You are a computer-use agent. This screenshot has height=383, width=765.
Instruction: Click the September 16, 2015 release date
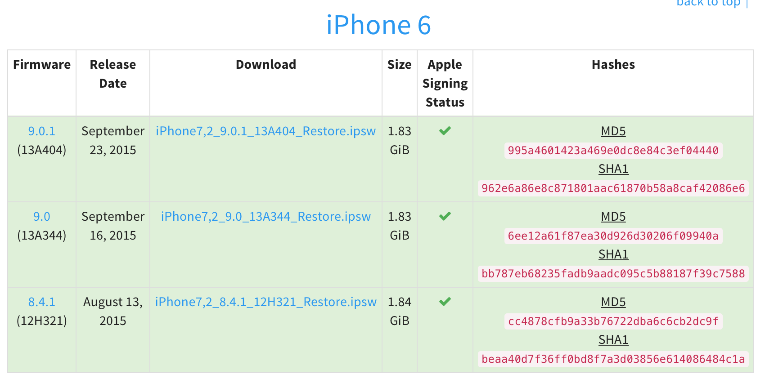[113, 226]
